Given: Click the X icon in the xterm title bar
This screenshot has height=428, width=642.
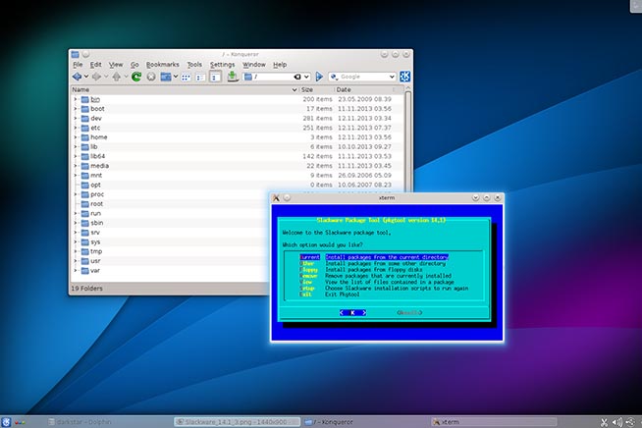Looking at the screenshot, I should tap(277, 198).
